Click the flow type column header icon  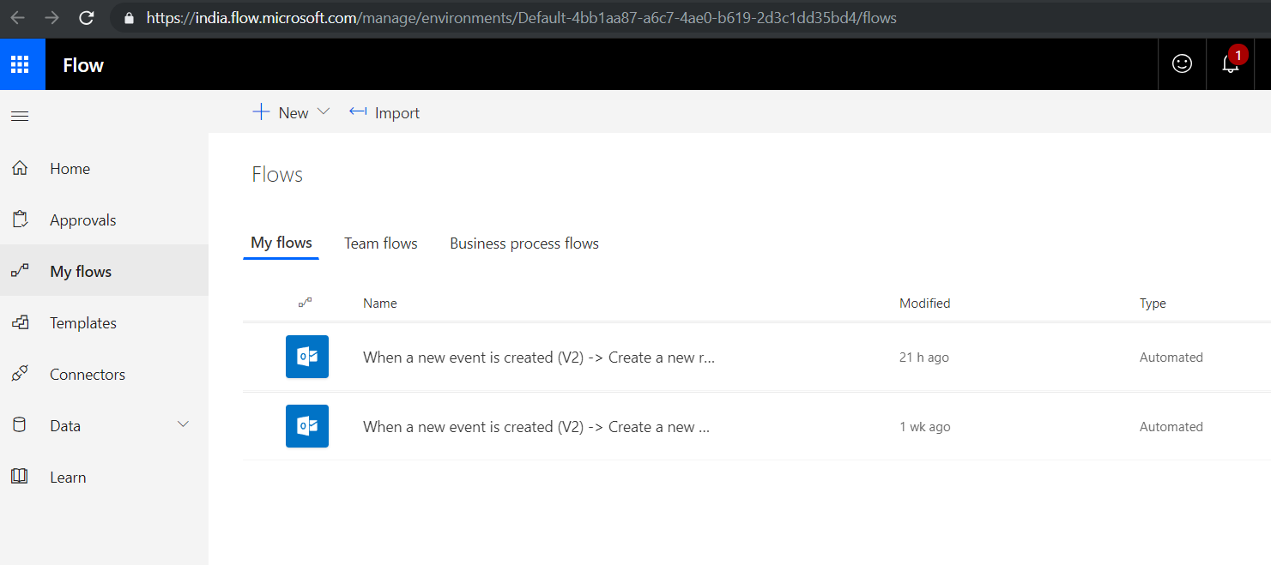305,303
